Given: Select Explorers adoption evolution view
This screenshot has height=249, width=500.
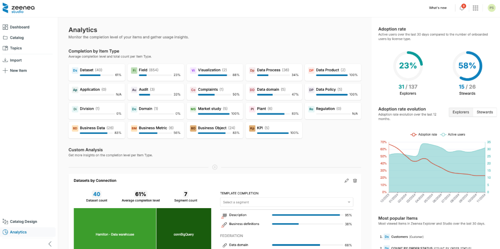Looking at the screenshot, I should pyautogui.click(x=461, y=112).
